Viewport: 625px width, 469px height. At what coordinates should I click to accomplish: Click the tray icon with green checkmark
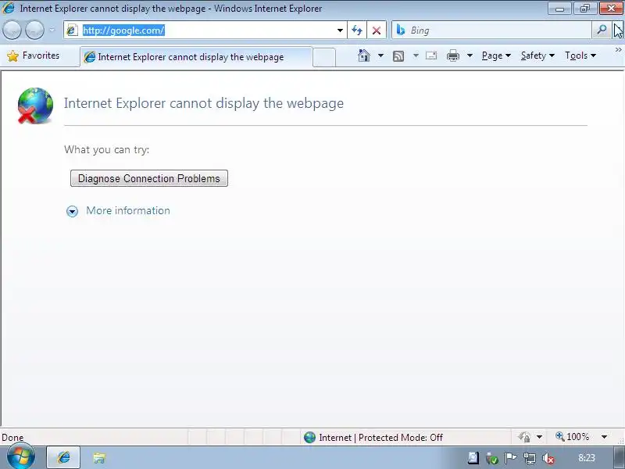[492, 458]
